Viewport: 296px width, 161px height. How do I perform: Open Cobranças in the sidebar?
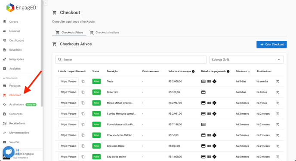16,114
